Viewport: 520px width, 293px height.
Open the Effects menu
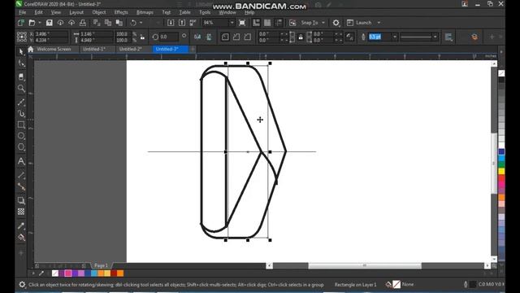tap(121, 12)
